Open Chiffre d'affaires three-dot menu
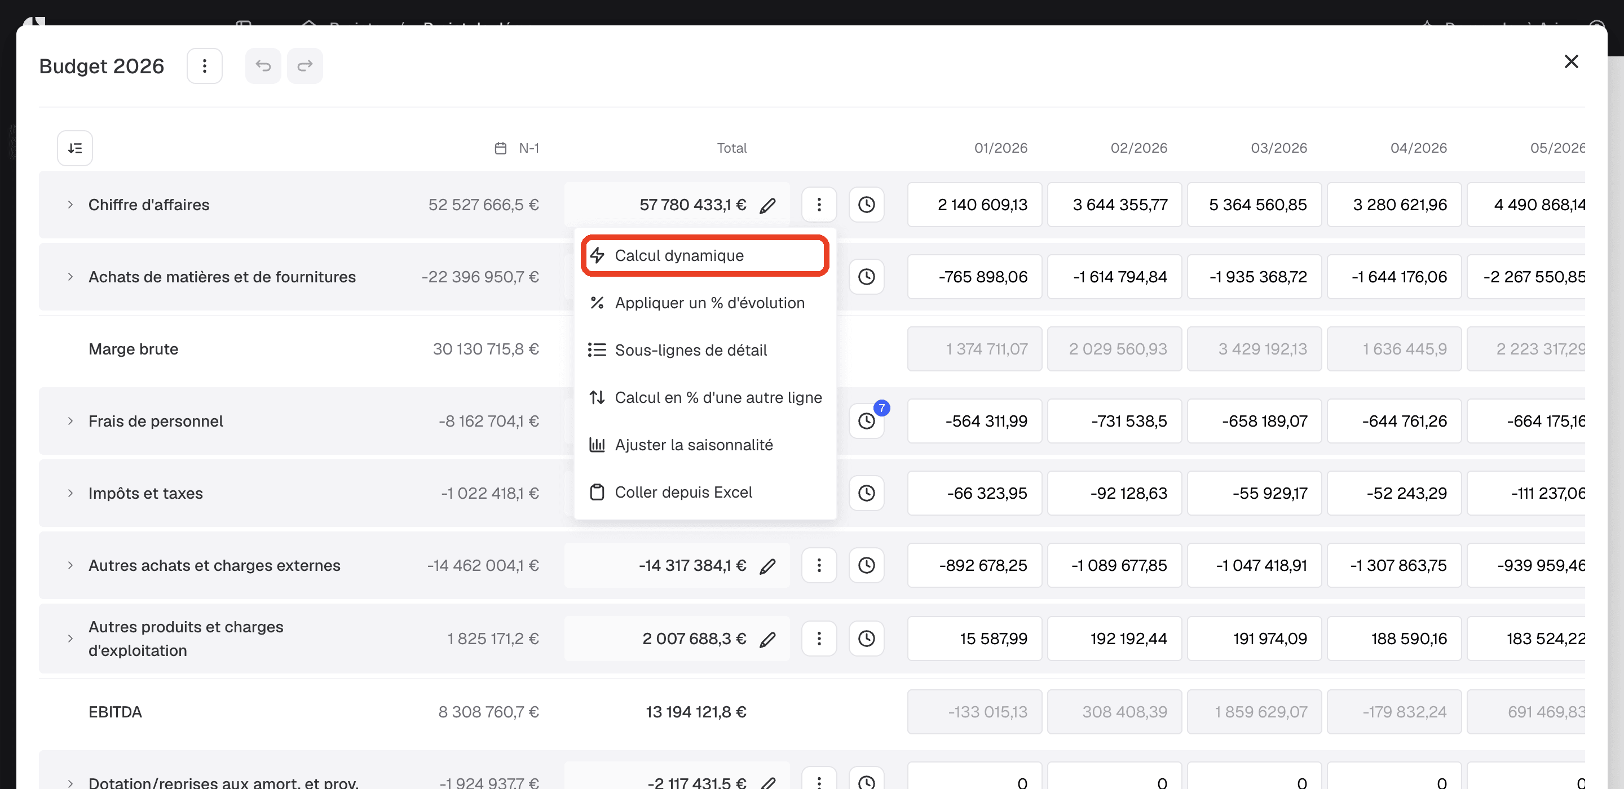This screenshot has height=789, width=1624. click(x=819, y=204)
